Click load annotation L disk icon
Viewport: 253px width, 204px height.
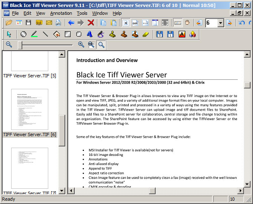(x=170, y=34)
